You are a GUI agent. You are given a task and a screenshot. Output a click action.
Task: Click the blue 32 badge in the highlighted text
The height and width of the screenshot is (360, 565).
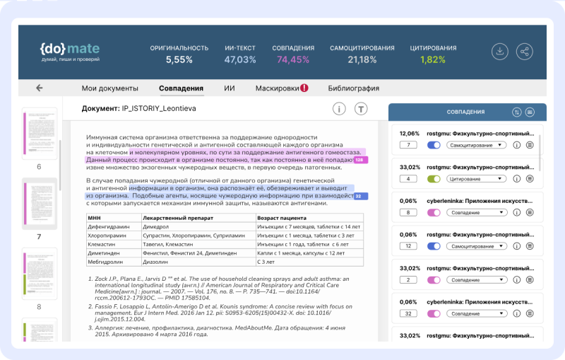[361, 196]
